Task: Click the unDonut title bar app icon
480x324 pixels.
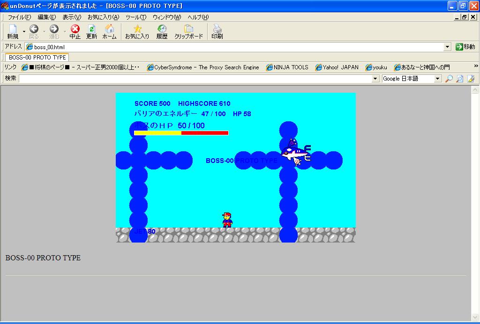Action: 5,6
